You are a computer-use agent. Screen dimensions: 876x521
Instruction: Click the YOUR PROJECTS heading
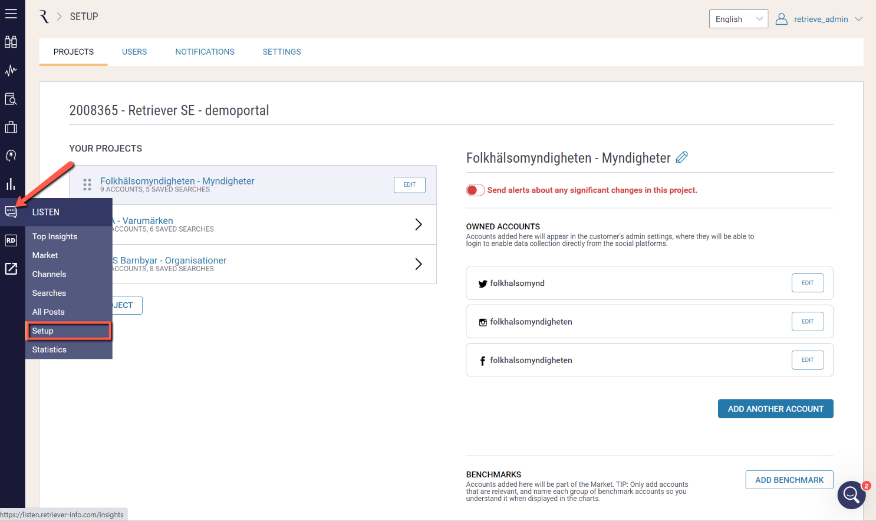106,149
